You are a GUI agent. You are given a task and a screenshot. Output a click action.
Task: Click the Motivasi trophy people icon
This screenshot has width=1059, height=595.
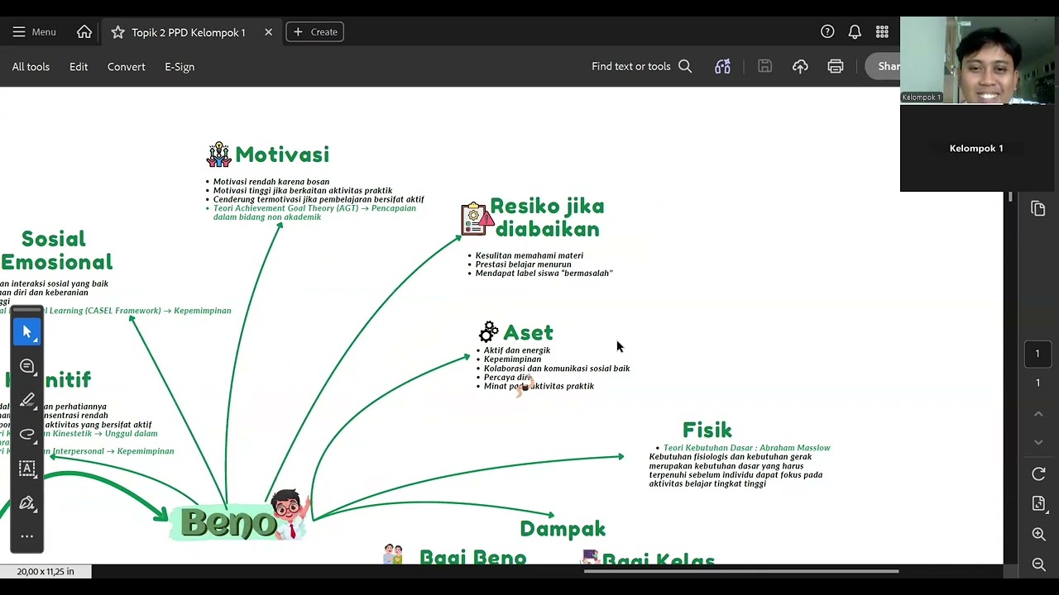(x=218, y=155)
